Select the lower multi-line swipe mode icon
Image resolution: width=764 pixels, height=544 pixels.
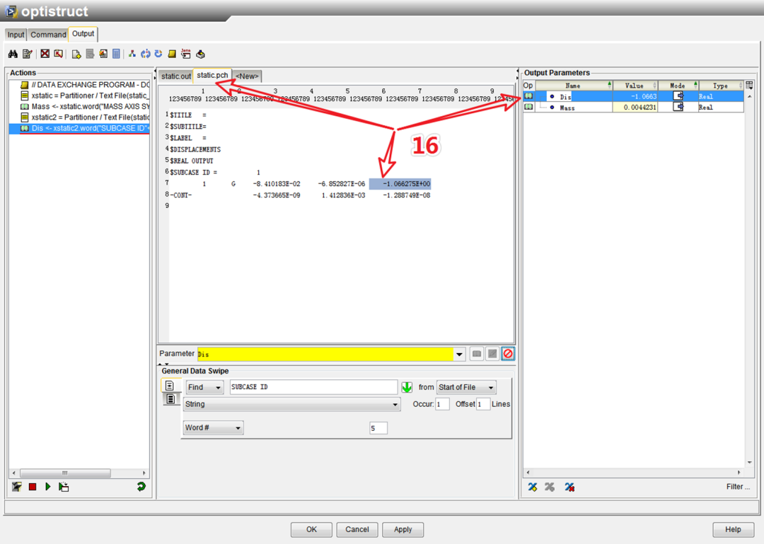click(170, 399)
